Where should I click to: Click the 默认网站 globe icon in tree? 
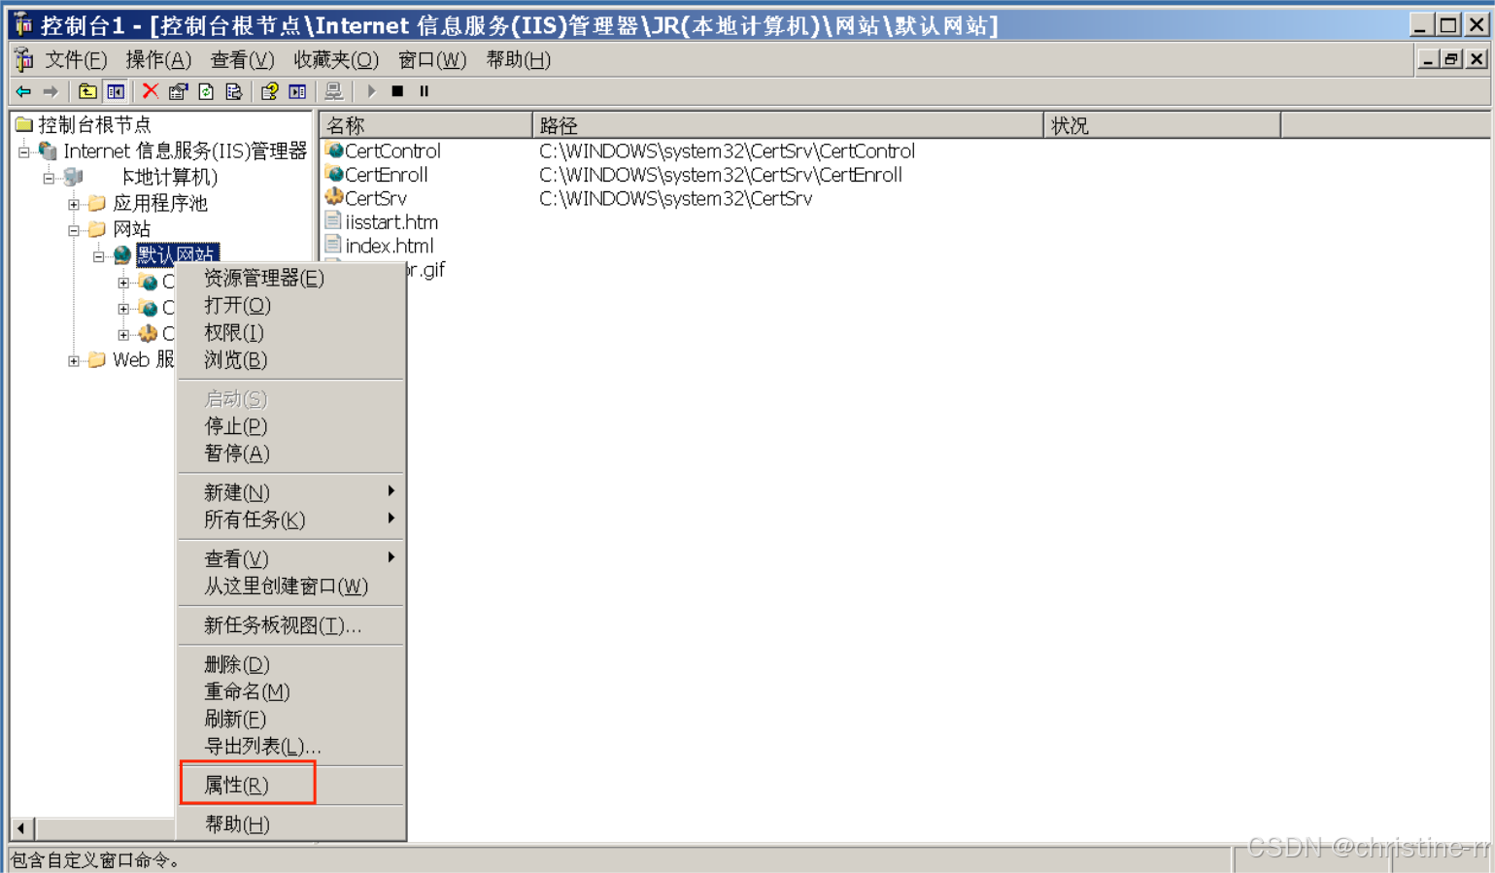pyautogui.click(x=122, y=255)
